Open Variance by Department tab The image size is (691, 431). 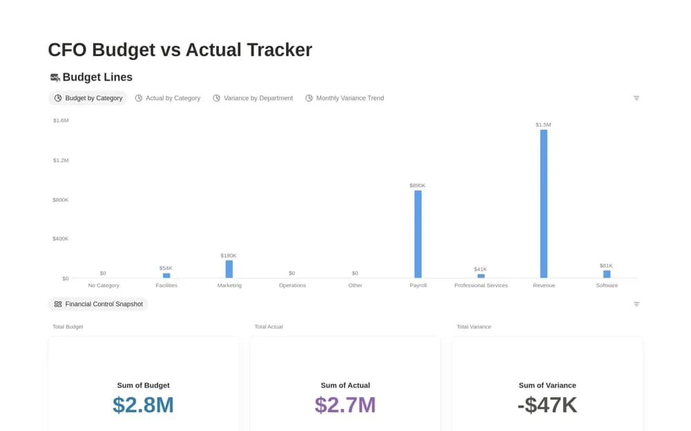(253, 98)
